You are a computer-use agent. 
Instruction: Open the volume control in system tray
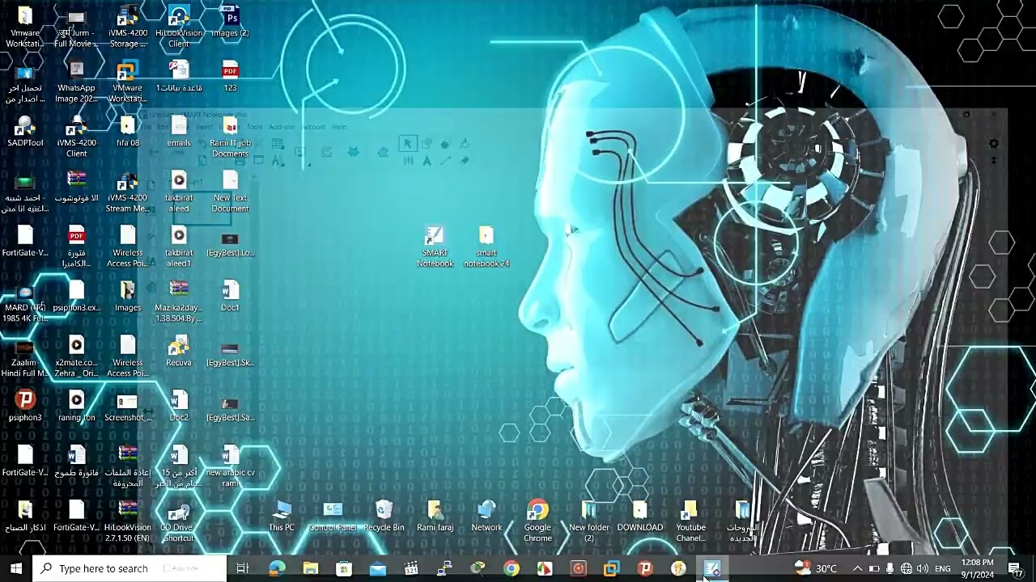click(923, 568)
